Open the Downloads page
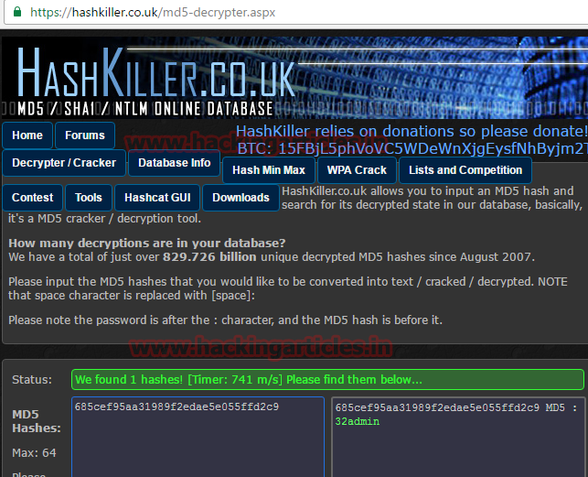588x477 pixels. click(x=241, y=198)
